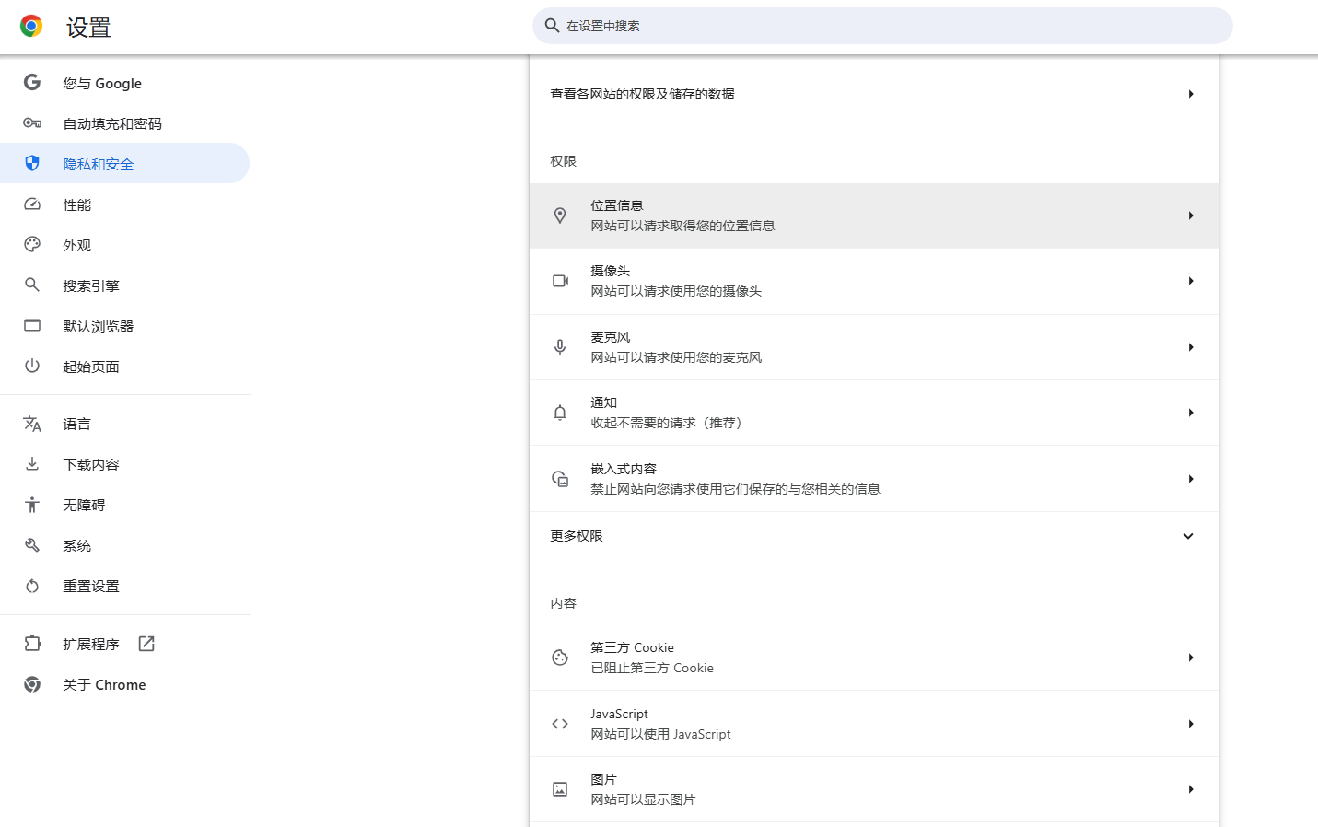This screenshot has height=827, width=1318.
Task: Click the Chrome logo beside 设置
Action: [x=31, y=27]
